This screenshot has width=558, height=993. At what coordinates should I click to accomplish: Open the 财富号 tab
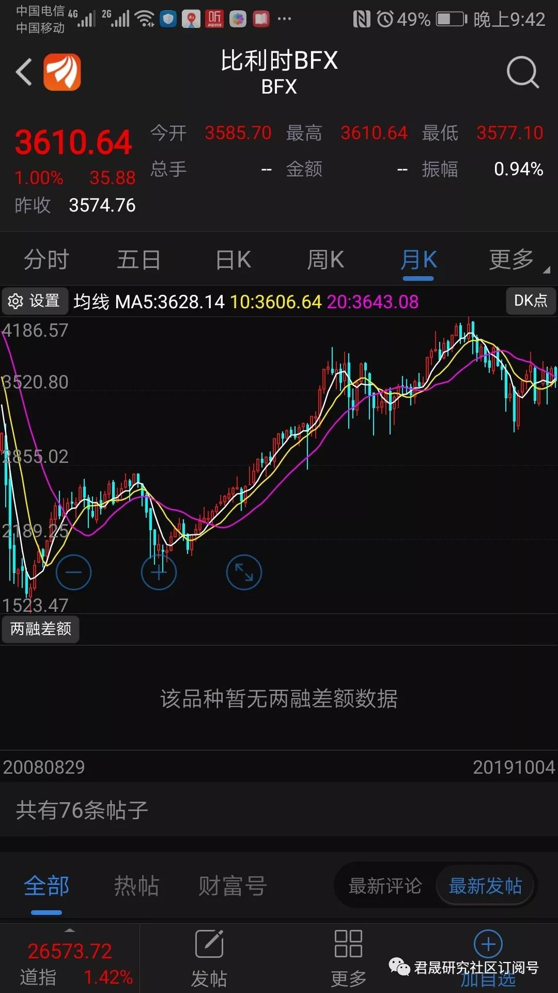[x=233, y=886]
